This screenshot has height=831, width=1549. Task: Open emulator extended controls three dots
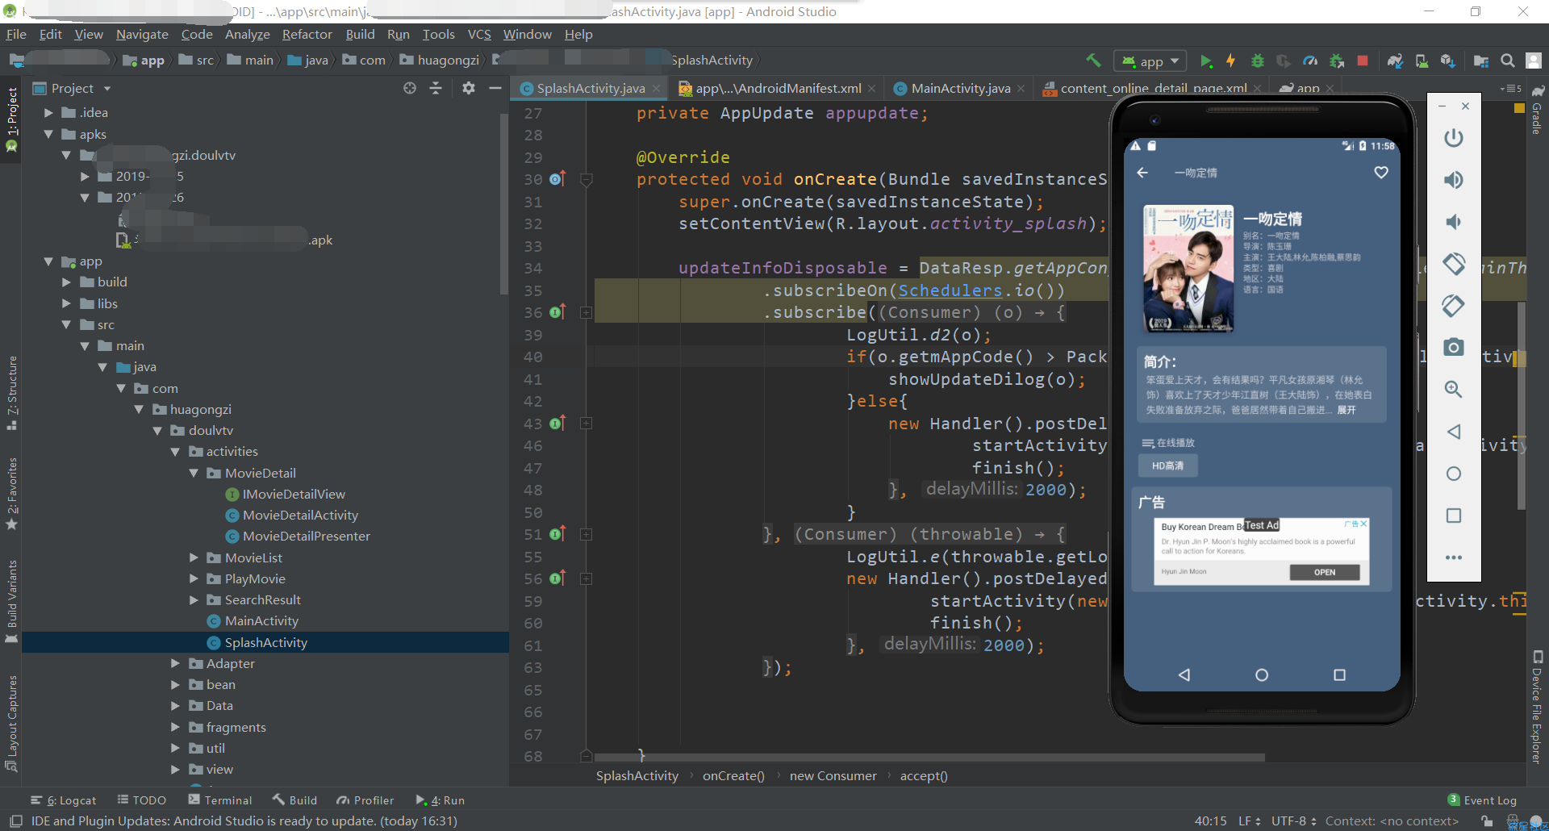(x=1454, y=557)
